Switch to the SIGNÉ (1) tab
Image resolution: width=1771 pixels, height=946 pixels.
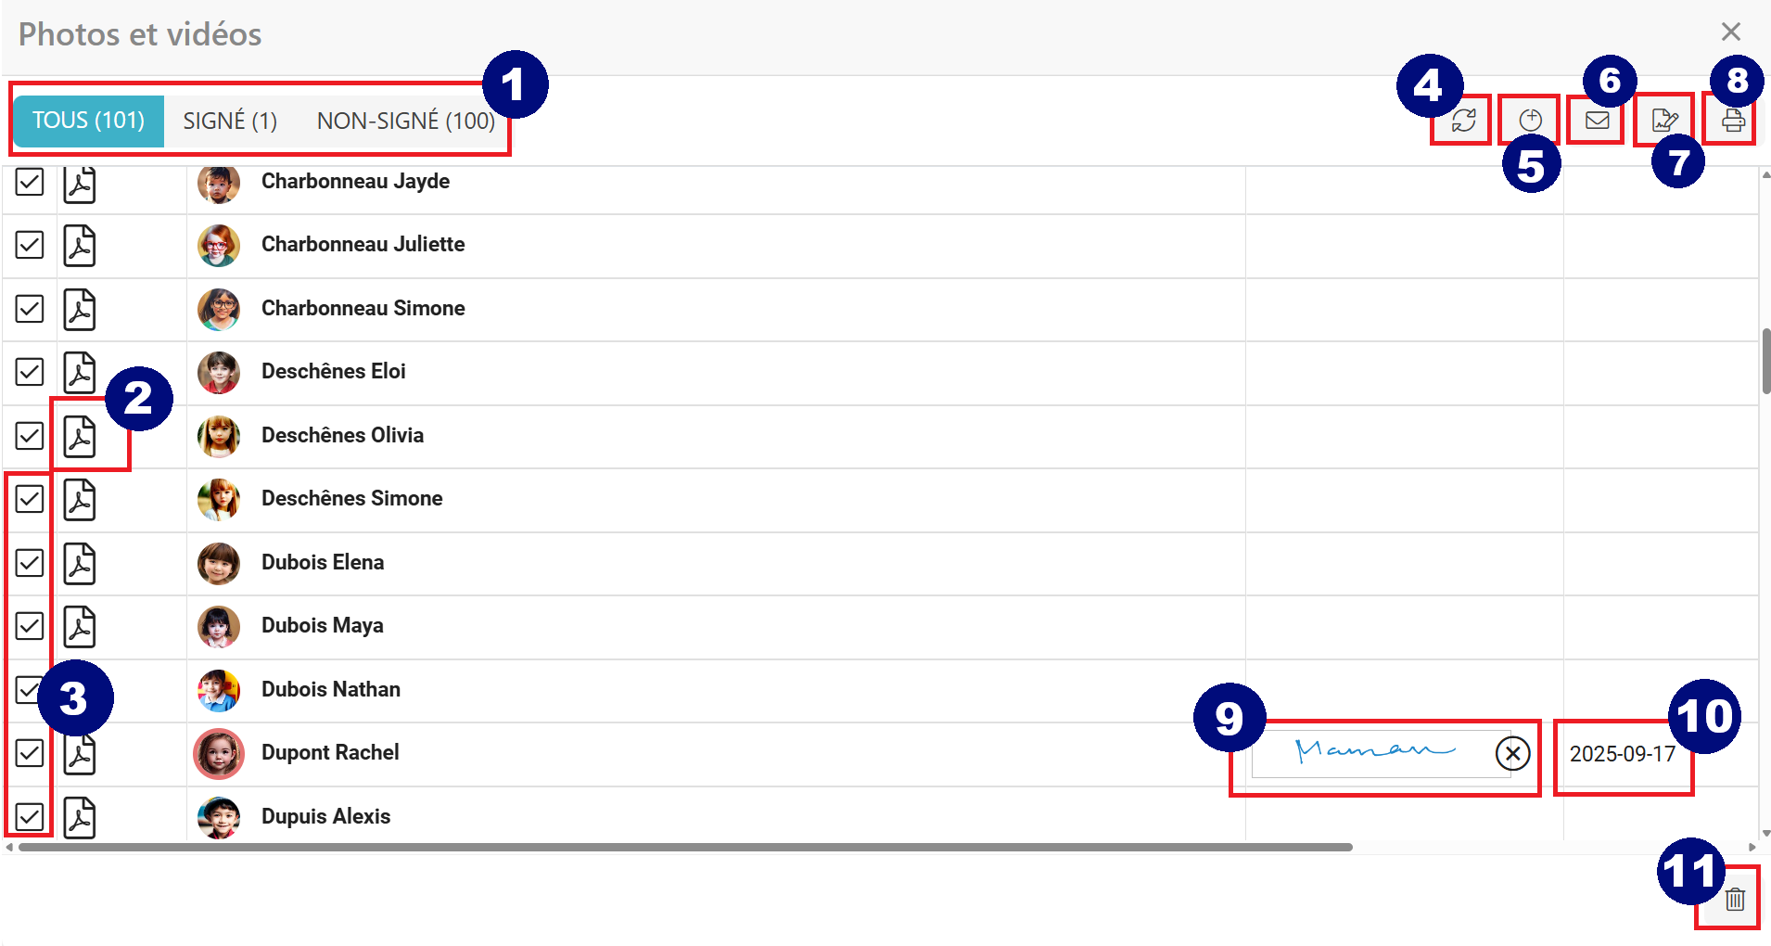(230, 121)
